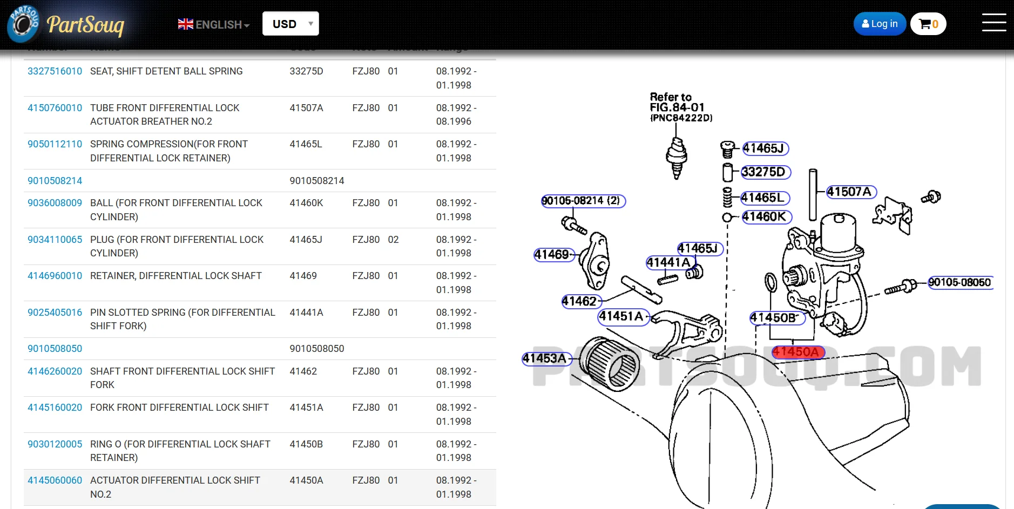This screenshot has height=509, width=1014.
Task: Select highlighted 41450A label in diagram
Action: (x=797, y=352)
